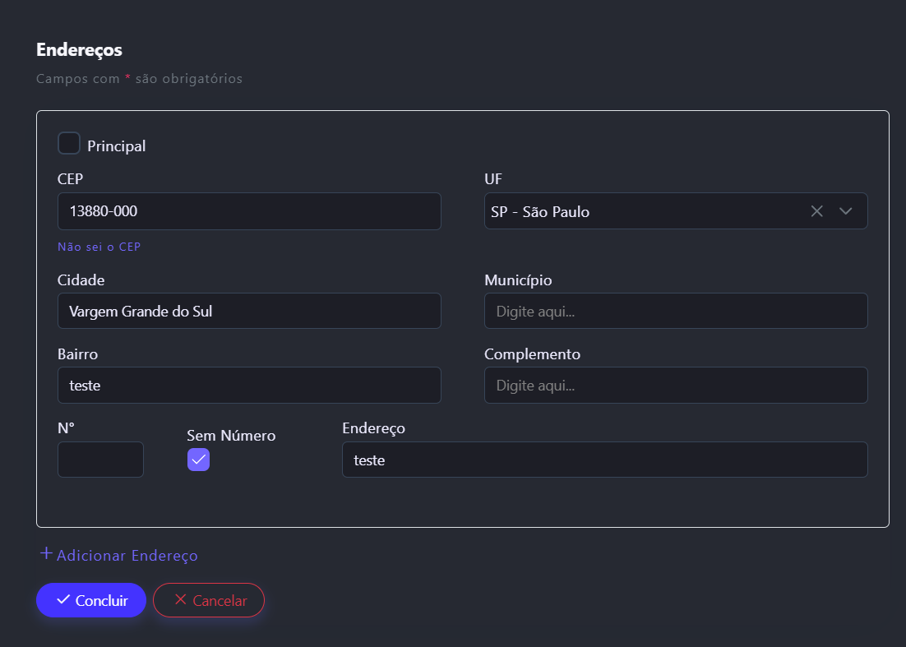The image size is (906, 647).
Task: Uncheck the Sem Número checkbox
Action: [x=198, y=460]
